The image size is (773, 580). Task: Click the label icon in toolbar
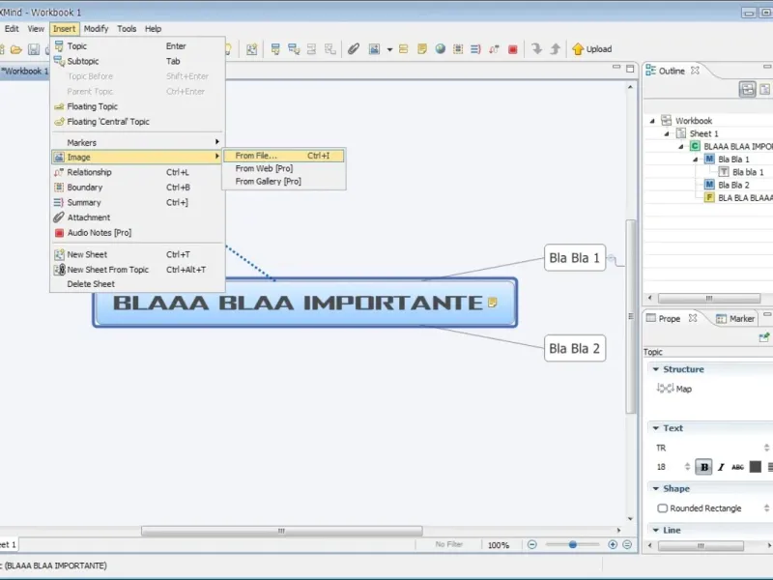[x=403, y=49]
